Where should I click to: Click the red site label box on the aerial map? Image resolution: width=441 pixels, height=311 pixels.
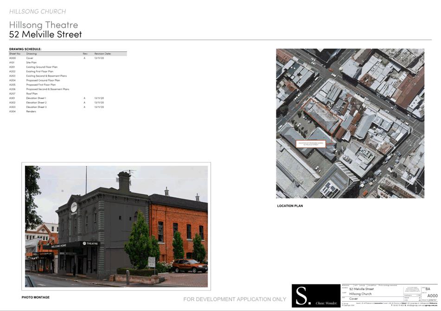tap(311, 144)
